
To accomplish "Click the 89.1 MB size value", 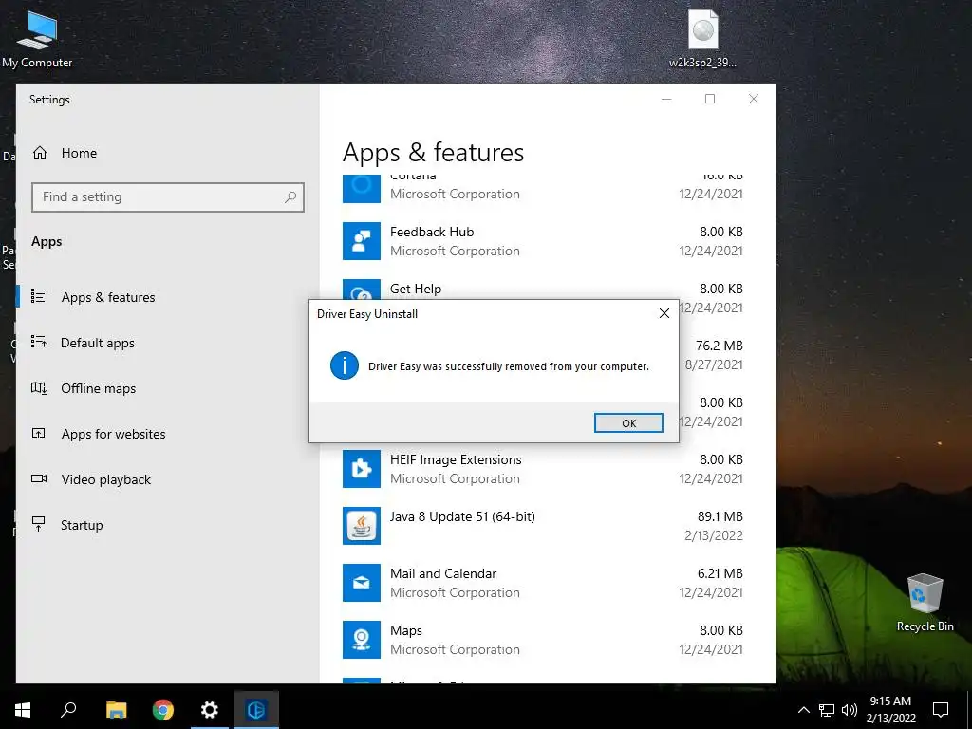I will click(720, 516).
